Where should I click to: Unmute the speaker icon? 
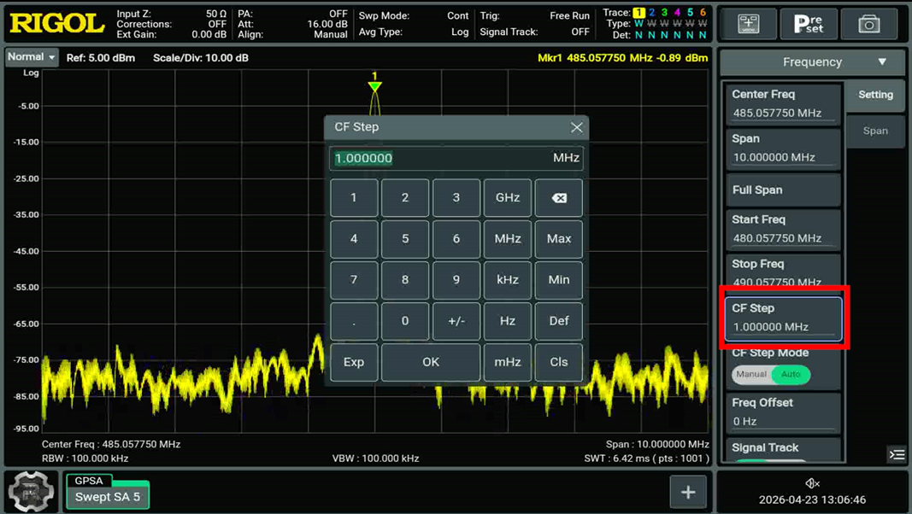point(813,483)
